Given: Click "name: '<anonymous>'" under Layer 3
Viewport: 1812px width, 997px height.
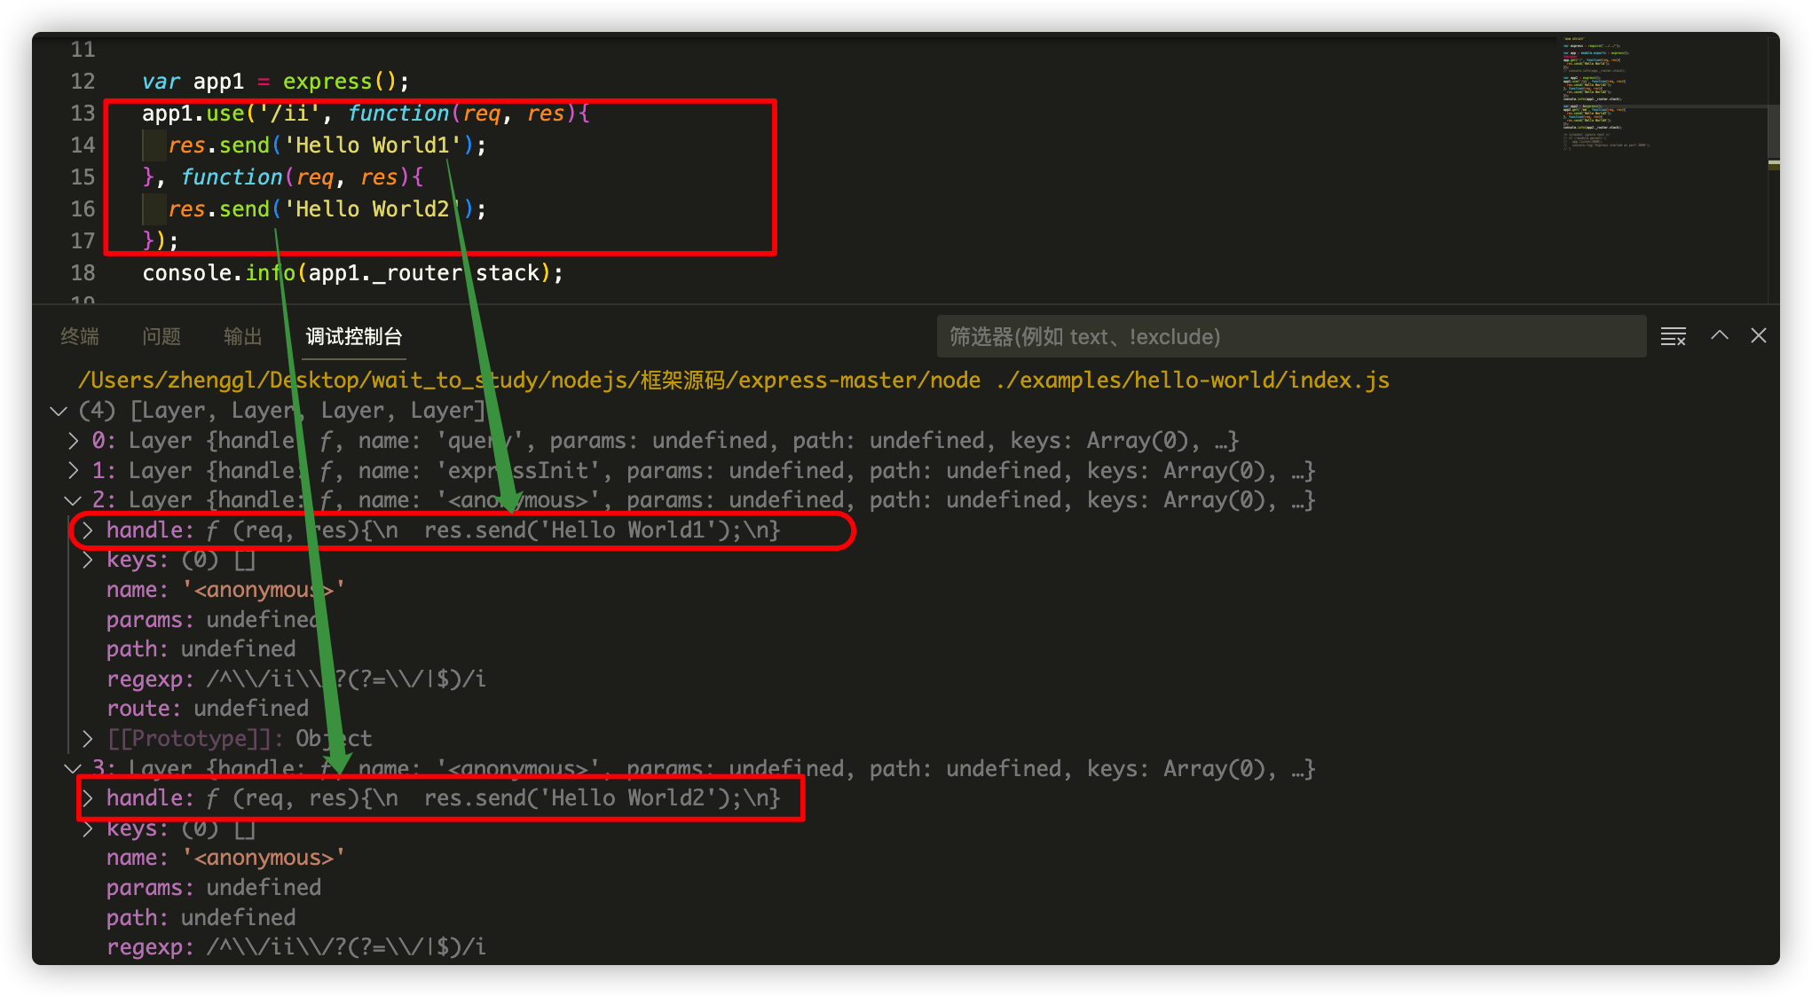Looking at the screenshot, I should coord(225,858).
